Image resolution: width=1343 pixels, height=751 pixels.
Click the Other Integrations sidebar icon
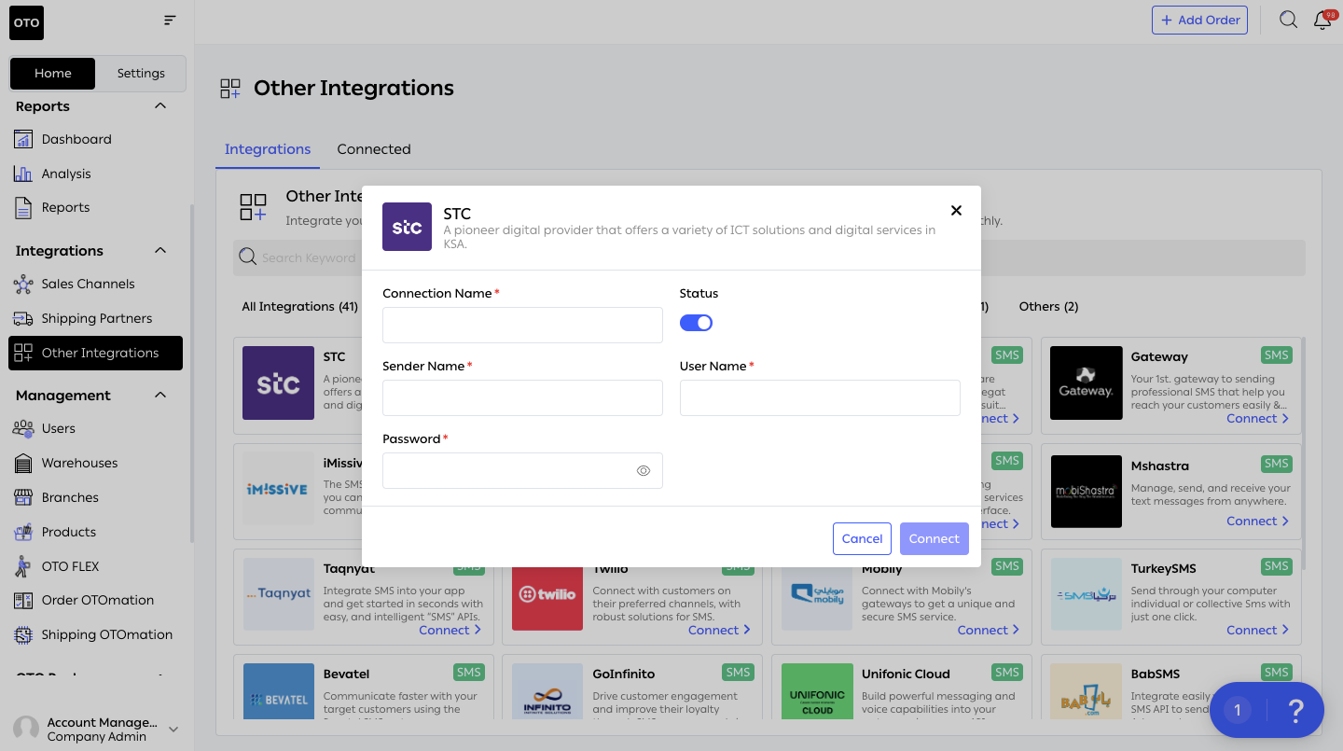point(24,353)
